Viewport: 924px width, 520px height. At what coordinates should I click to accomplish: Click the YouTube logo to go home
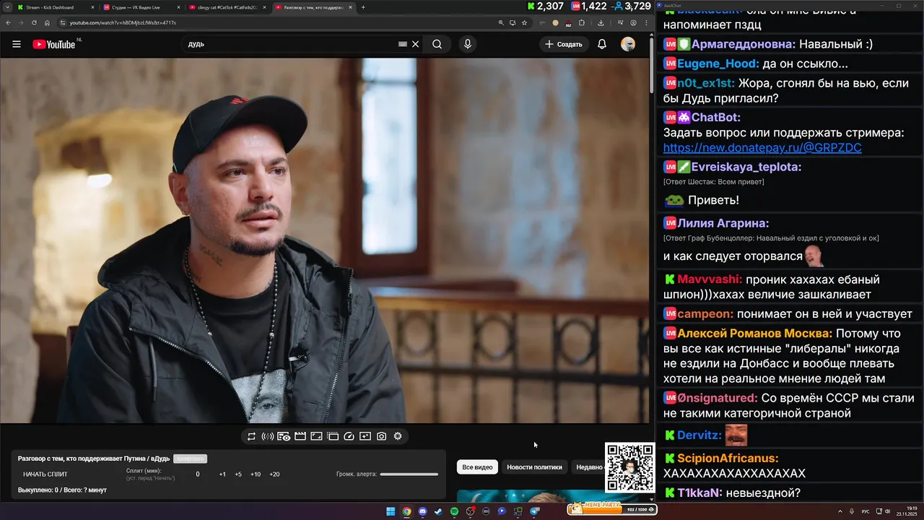coord(54,44)
